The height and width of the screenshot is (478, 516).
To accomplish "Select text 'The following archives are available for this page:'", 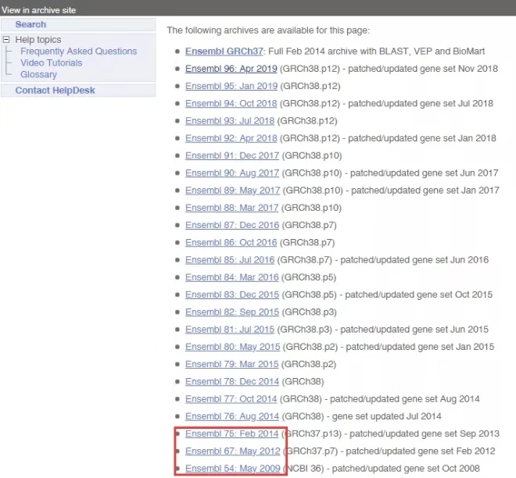I will 268,30.
